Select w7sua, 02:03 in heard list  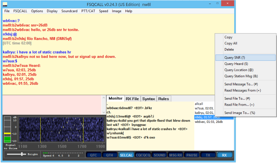(204, 108)
